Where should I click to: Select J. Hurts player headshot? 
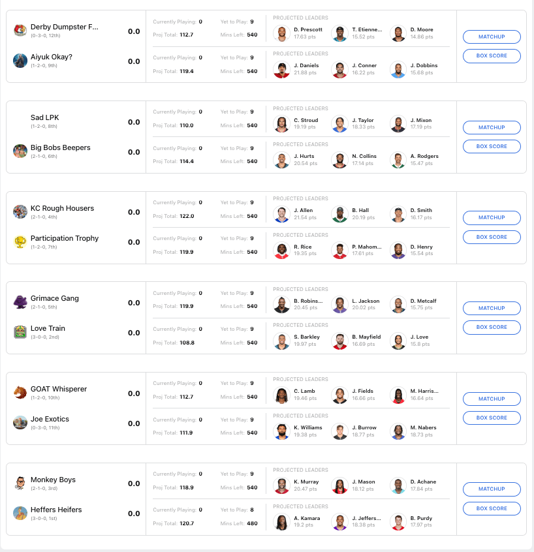click(281, 160)
